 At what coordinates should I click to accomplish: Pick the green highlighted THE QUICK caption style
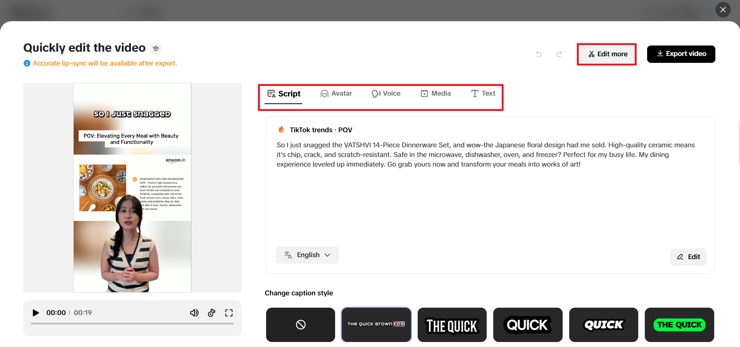[x=679, y=325]
